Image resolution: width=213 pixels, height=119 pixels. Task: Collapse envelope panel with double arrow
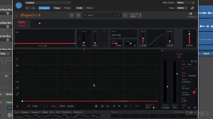[x=162, y=51]
